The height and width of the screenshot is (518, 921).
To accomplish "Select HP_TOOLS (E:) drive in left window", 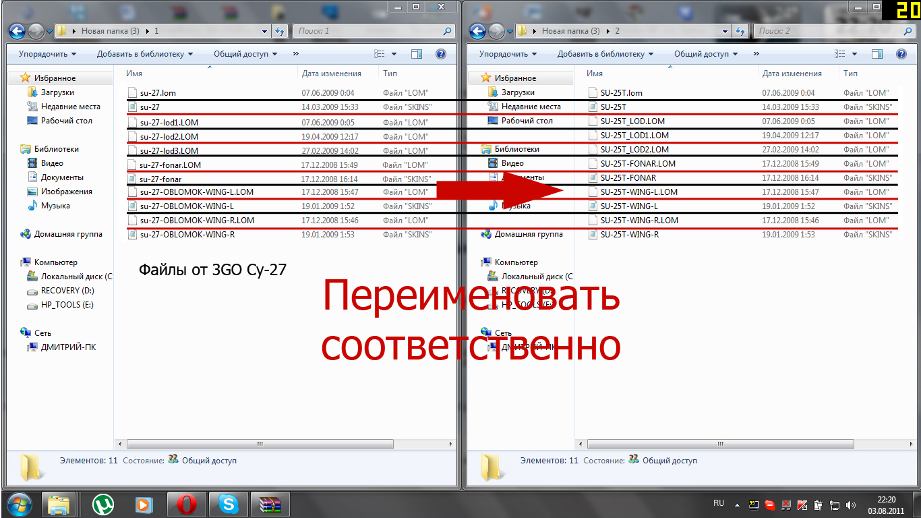I will (67, 305).
